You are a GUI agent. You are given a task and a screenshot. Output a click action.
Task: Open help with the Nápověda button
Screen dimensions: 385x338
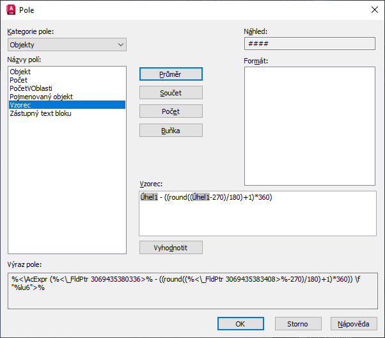tap(354, 324)
